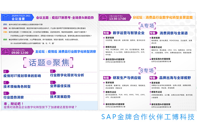Click 需求场景 under 研发生产与供应链
This screenshot has width=197, height=122.
110,83
